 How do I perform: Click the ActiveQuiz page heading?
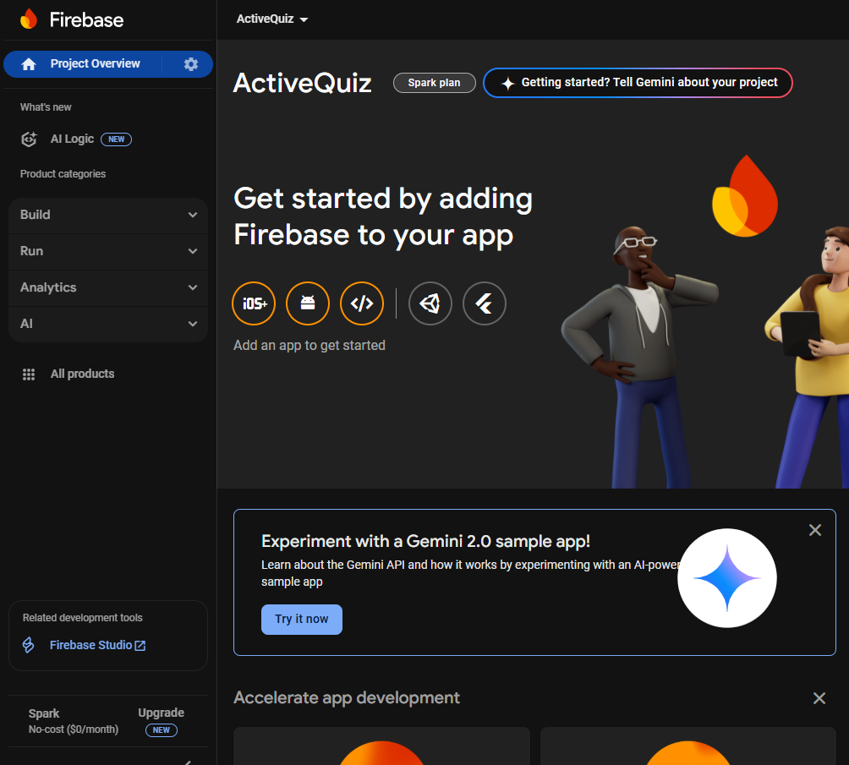click(302, 84)
